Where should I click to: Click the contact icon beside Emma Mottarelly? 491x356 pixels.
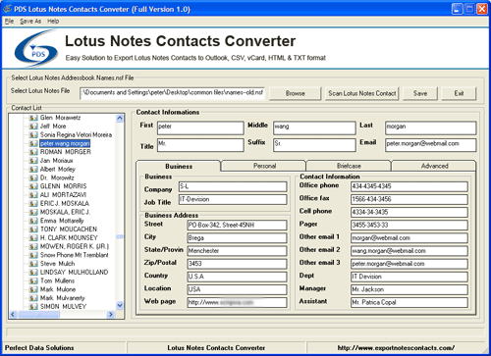(33, 221)
